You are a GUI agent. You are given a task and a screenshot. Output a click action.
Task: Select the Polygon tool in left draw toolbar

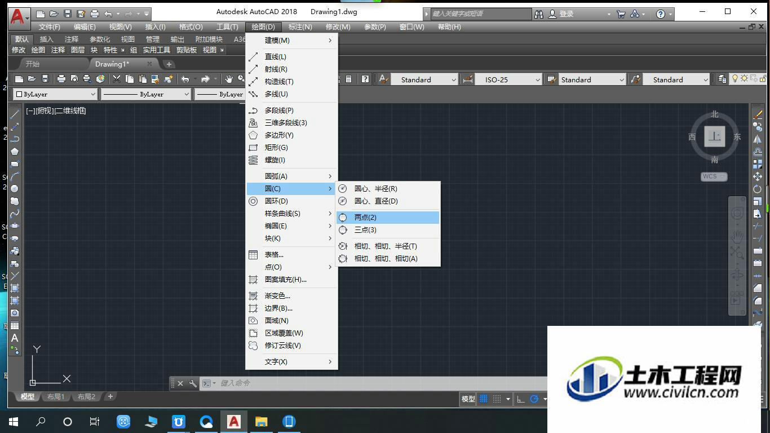pos(15,151)
